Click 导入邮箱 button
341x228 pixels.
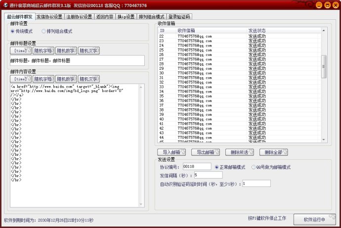point(171,152)
